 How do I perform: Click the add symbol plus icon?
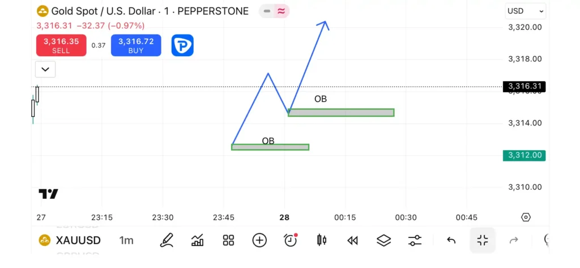tap(259, 240)
